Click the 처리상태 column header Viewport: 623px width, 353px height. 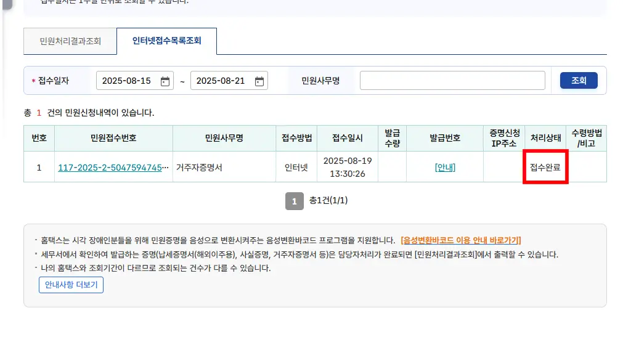coord(545,138)
